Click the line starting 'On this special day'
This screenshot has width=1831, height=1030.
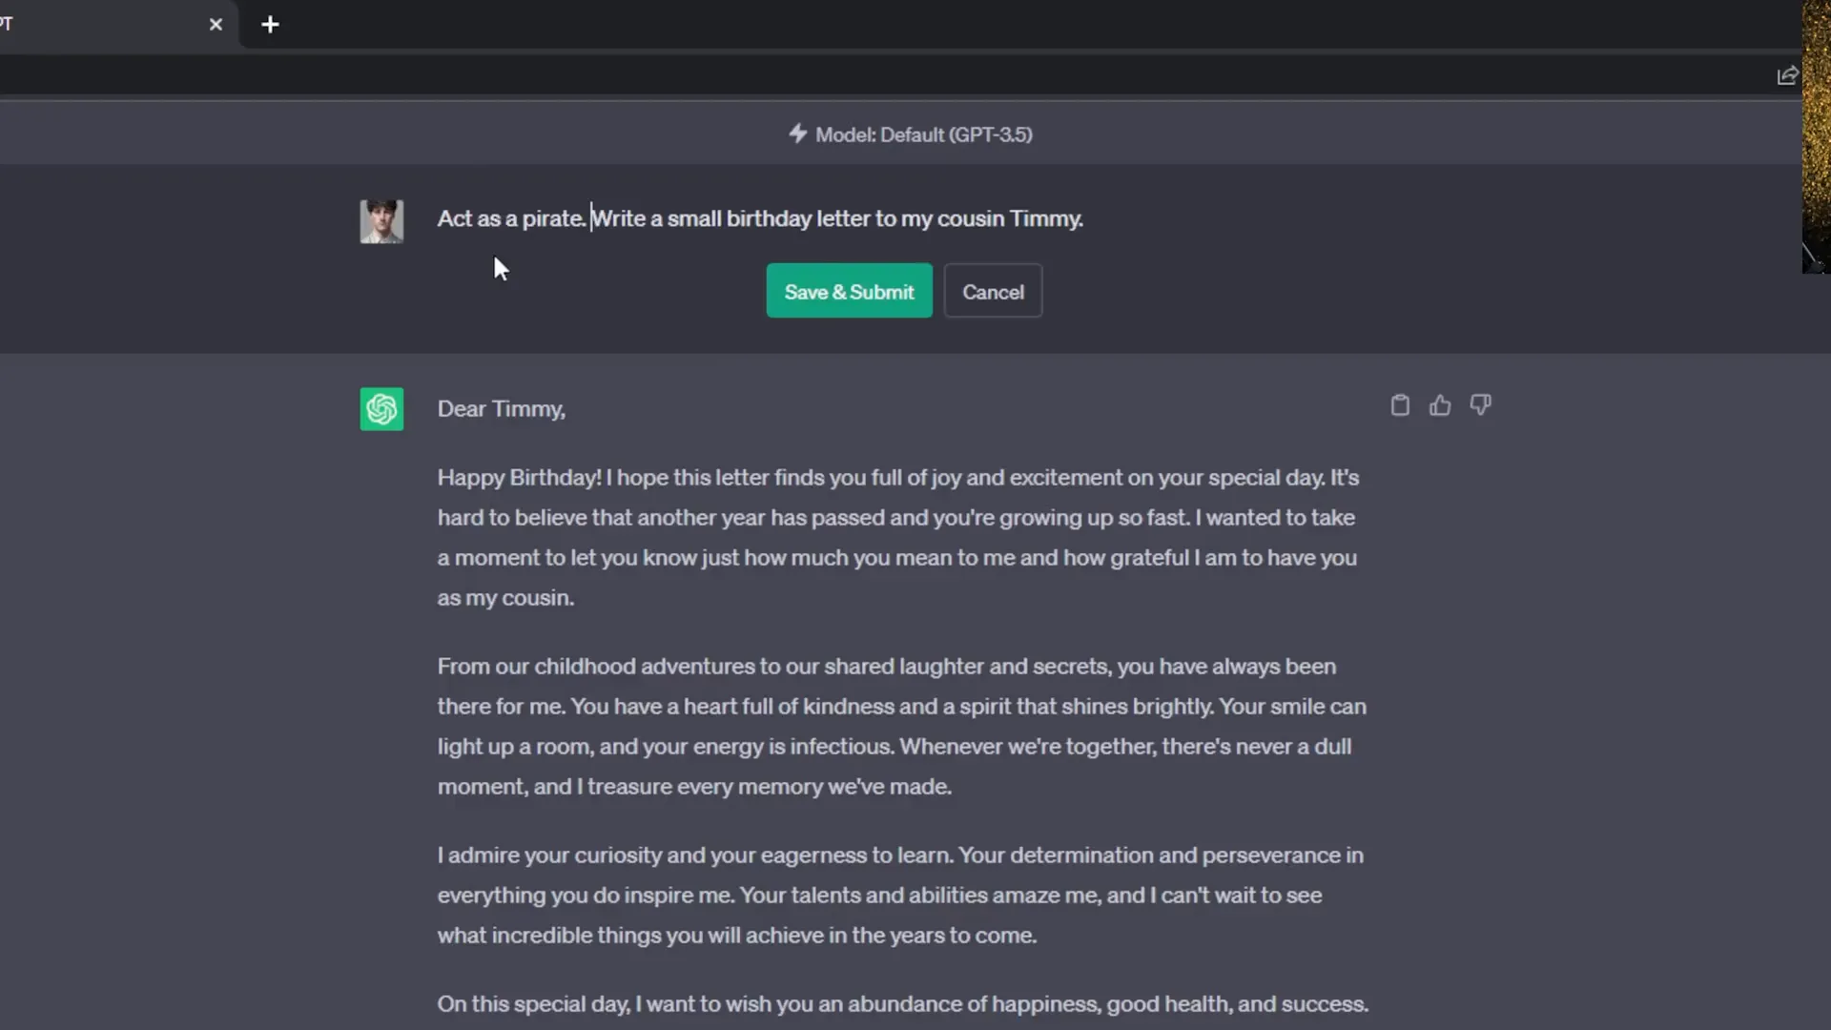pyautogui.click(x=903, y=1004)
